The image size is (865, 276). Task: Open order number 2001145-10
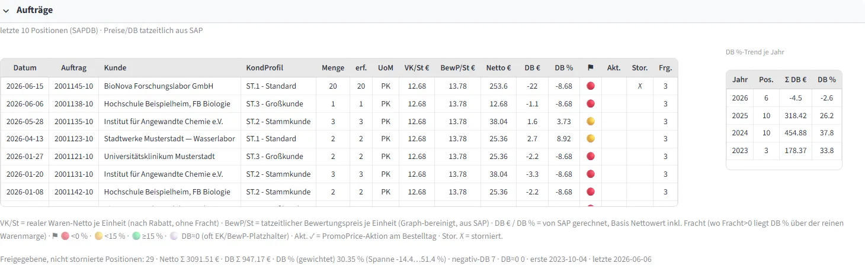pyautogui.click(x=73, y=86)
